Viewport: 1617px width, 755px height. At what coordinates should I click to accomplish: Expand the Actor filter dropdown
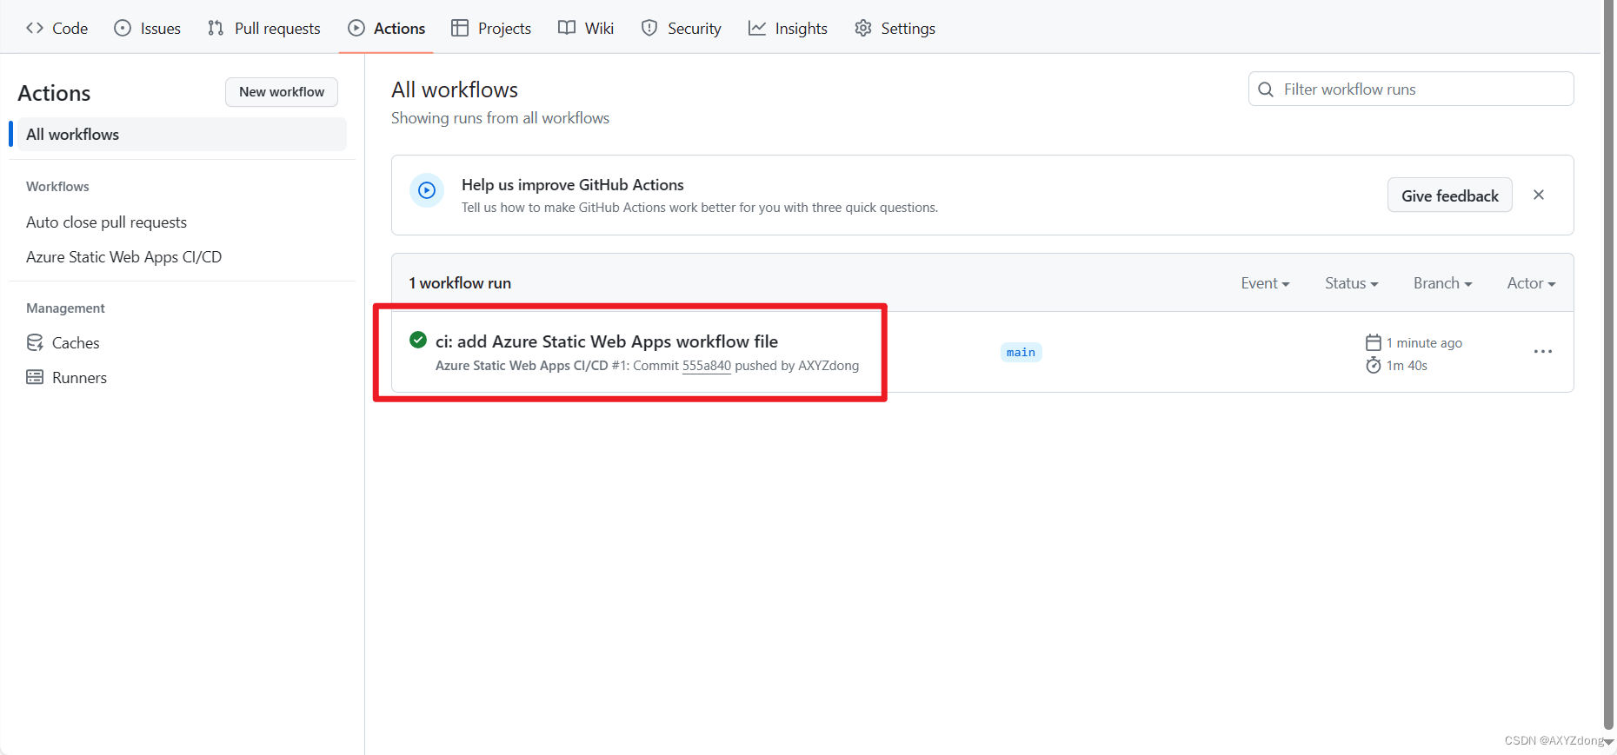(1531, 283)
